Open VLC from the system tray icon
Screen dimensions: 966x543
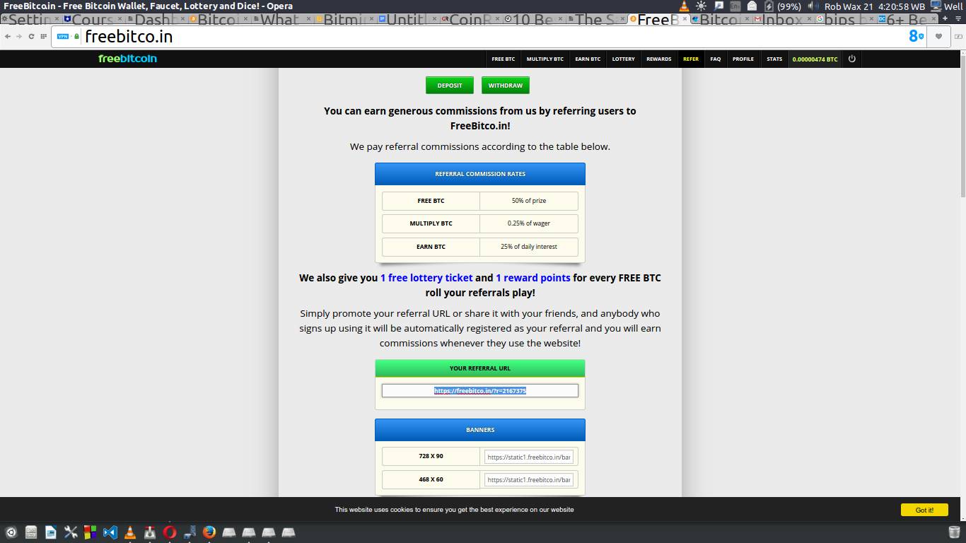click(684, 6)
